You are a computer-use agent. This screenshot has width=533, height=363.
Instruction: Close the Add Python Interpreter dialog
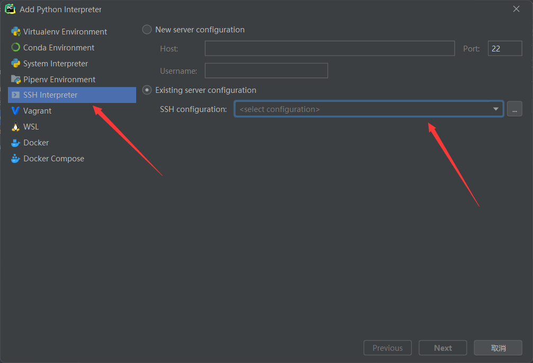[x=516, y=9]
